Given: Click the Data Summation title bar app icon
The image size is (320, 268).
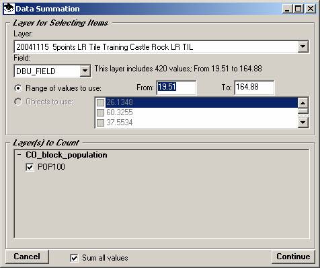Looking at the screenshot, I should (9, 9).
